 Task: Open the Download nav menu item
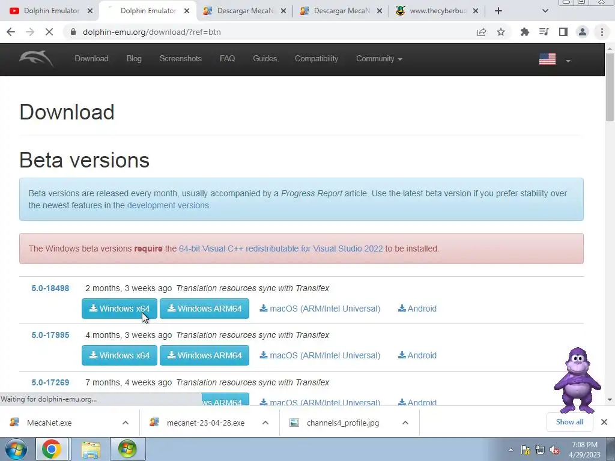91,59
